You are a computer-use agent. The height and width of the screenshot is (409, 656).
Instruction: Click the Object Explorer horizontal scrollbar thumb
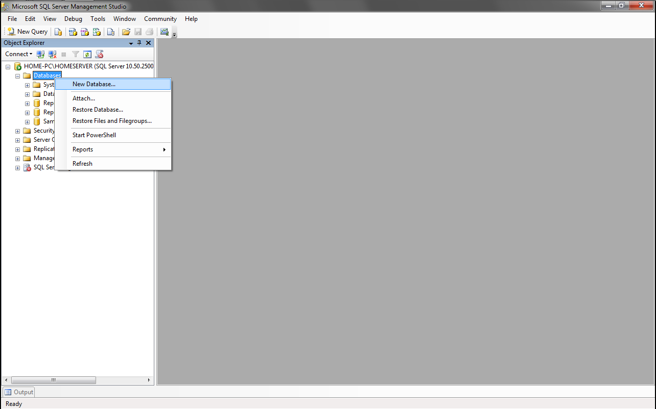coord(54,380)
